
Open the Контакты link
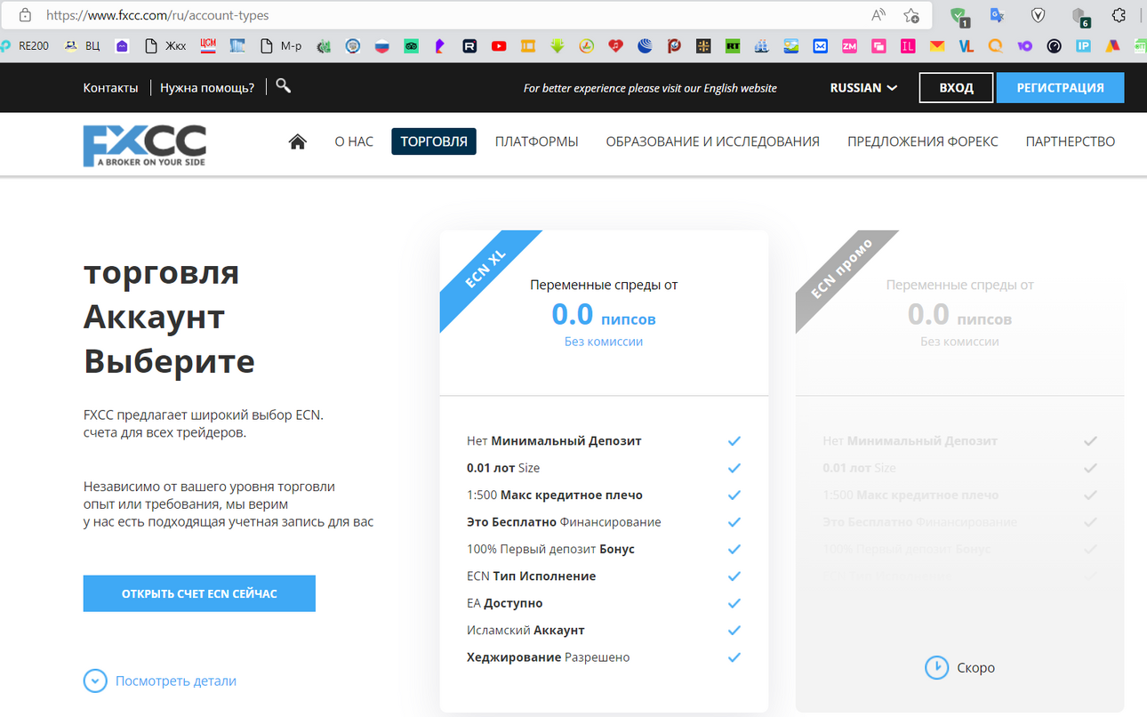click(110, 87)
